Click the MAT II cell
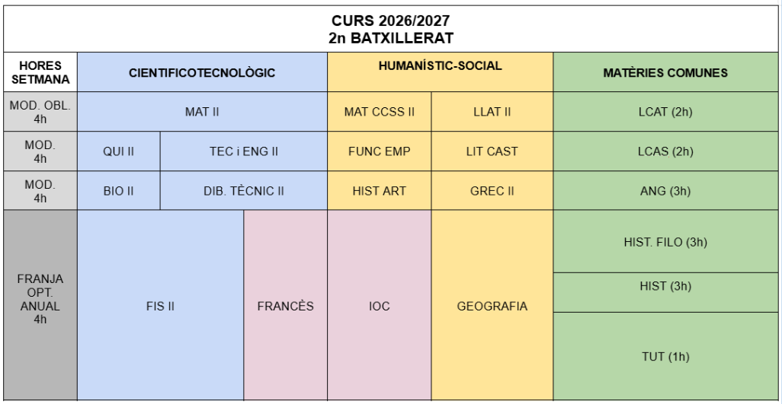782x404 pixels. click(x=202, y=112)
